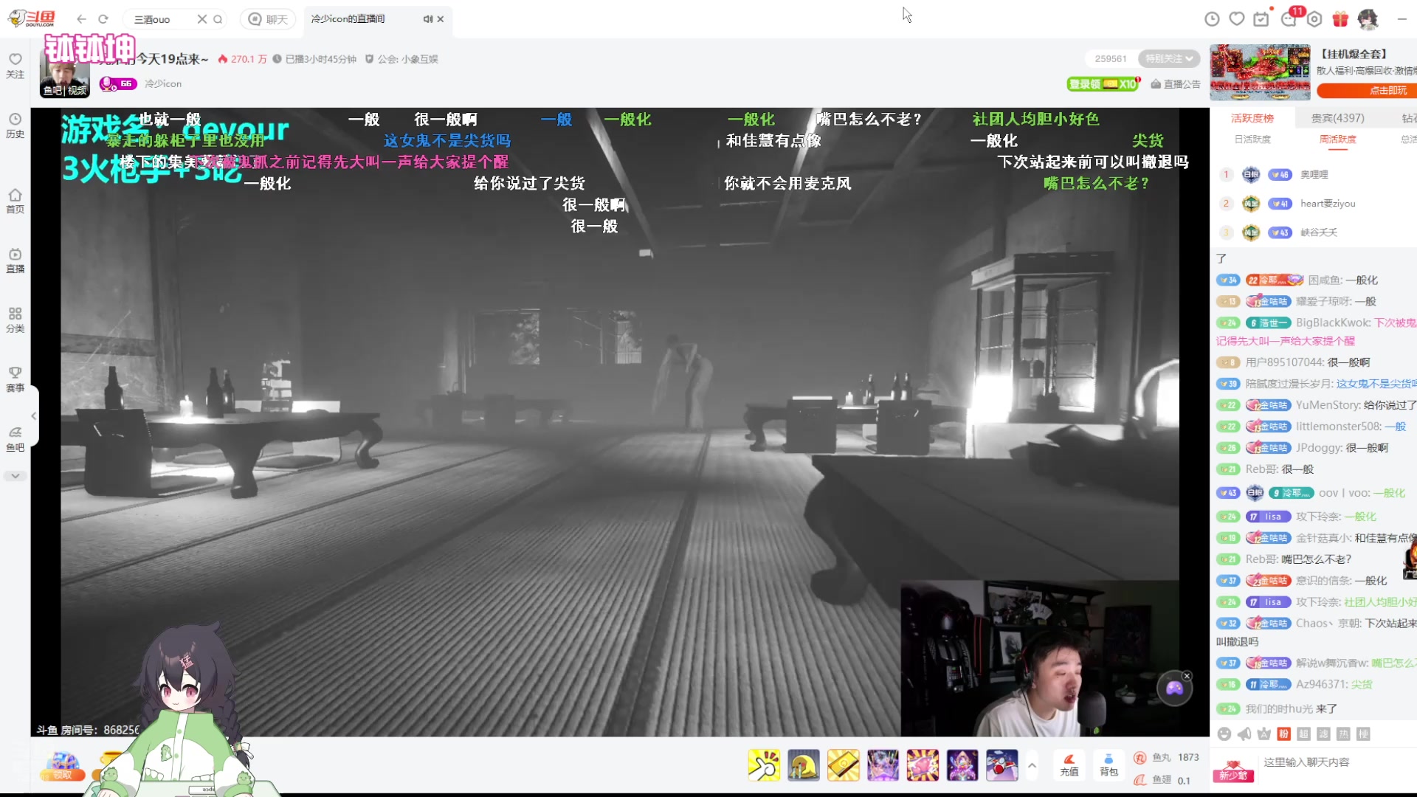The height and width of the screenshot is (797, 1417).
Task: Open emoji picker in chat toolbar
Action: click(1224, 734)
